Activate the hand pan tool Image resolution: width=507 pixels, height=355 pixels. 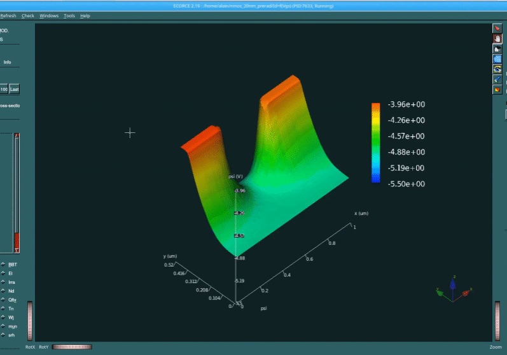click(x=497, y=39)
